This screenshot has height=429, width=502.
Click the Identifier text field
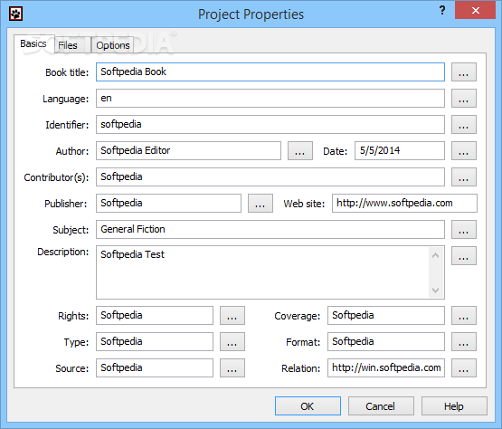coord(270,124)
